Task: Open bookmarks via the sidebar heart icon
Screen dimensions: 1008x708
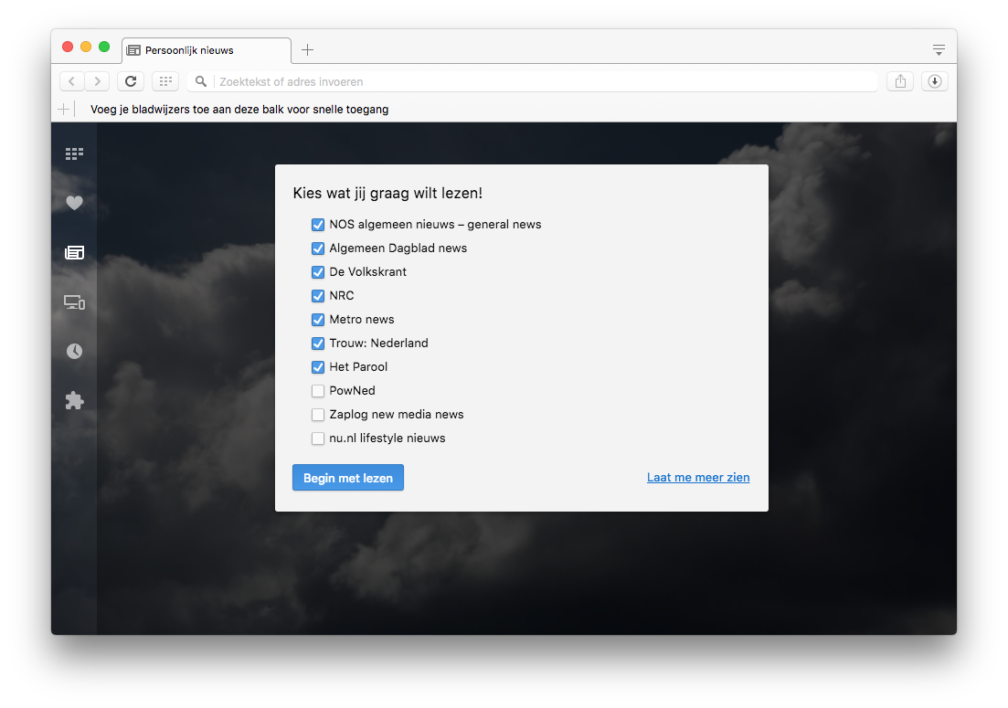Action: click(74, 204)
